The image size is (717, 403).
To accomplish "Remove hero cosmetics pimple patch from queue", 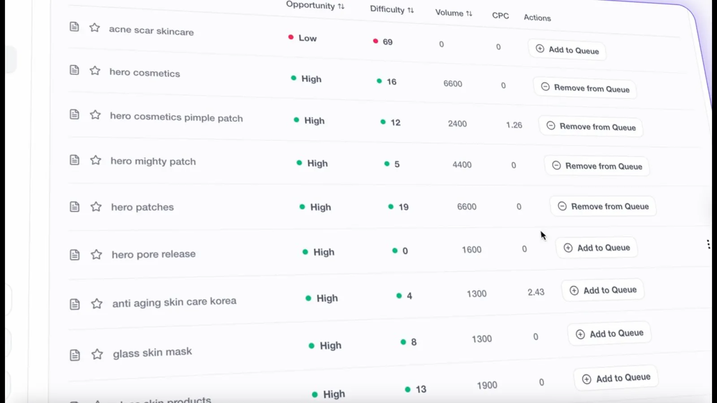I will (591, 127).
